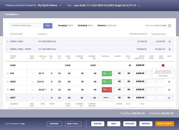Screen dimensions: 179x130
Task: Toggle exclude lock for GOOG row
Action: (169, 82)
